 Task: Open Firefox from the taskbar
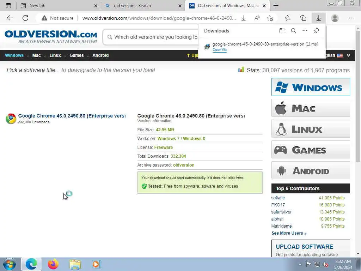point(53,264)
